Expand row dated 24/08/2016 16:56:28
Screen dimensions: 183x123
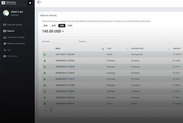45,98
